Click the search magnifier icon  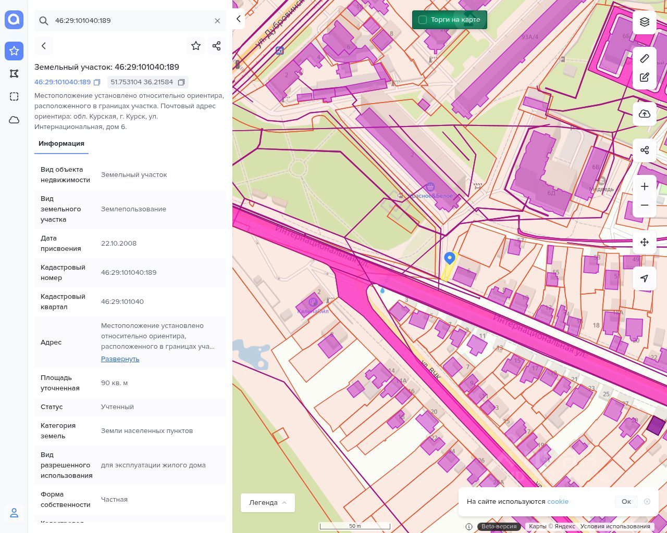[x=44, y=21]
